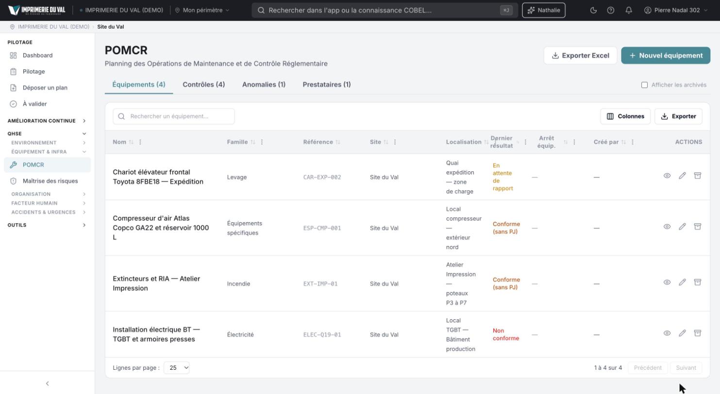The width and height of the screenshot is (720, 394).
Task: Edit the Chariot élévateur frontal row
Action: (x=682, y=176)
